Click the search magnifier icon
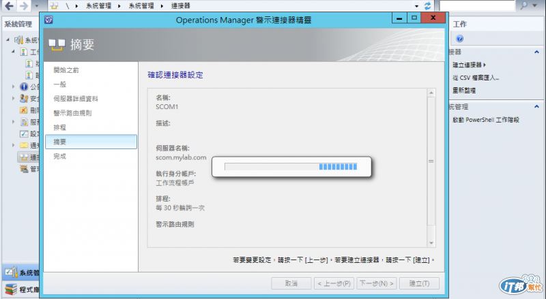Image resolution: width=546 pixels, height=299 pixels. pyautogui.click(x=523, y=5)
